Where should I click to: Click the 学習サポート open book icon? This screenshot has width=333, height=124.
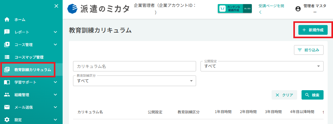pyautogui.click(x=7, y=82)
